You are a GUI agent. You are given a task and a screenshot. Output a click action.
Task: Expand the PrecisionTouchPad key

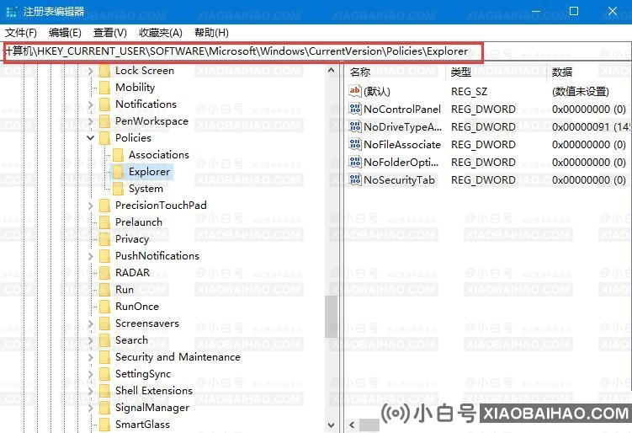pyautogui.click(x=91, y=206)
